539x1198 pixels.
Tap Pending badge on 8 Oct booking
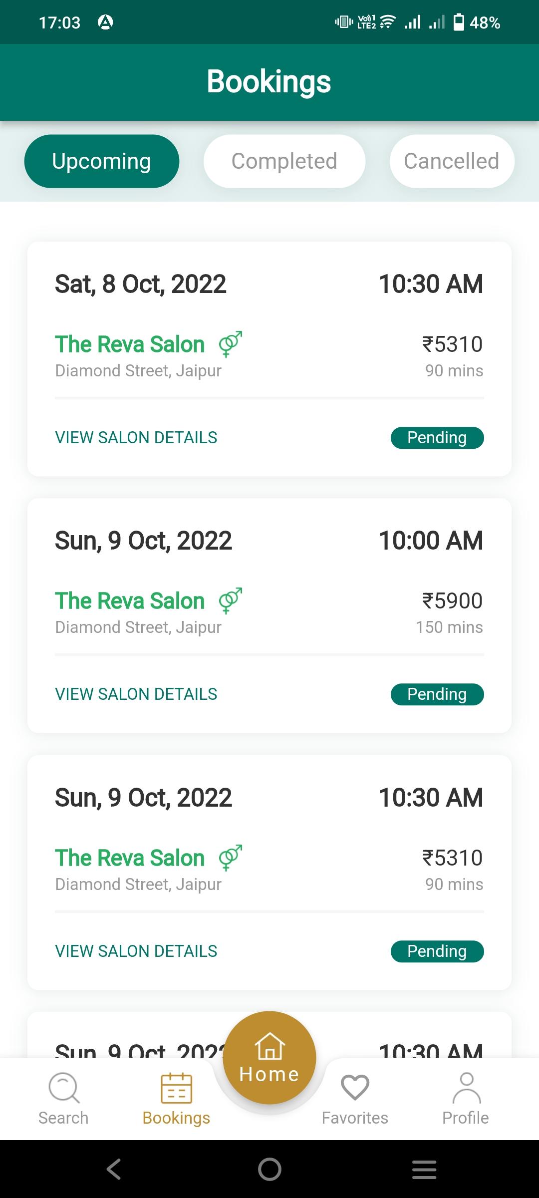pyautogui.click(x=437, y=438)
